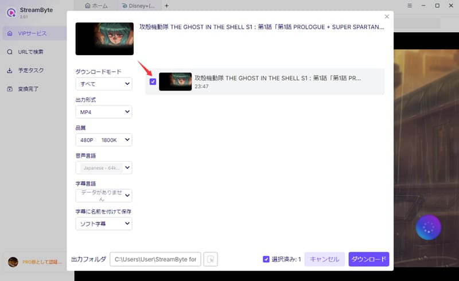Screen dimensions: 459x281
Task: Click the ダウンロード button
Action: (368, 259)
